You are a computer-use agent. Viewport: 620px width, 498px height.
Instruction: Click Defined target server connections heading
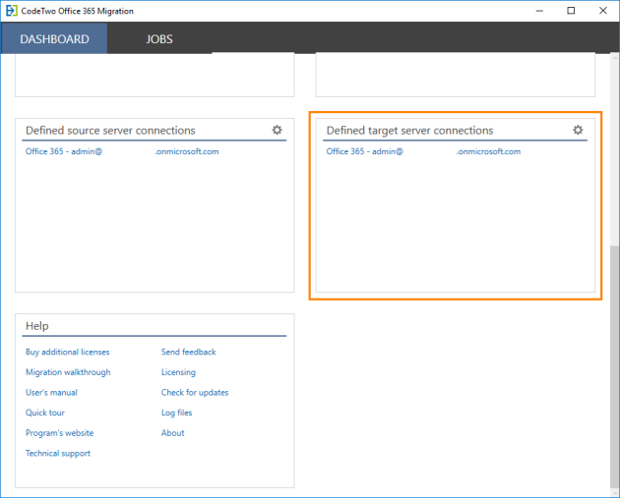pos(409,131)
